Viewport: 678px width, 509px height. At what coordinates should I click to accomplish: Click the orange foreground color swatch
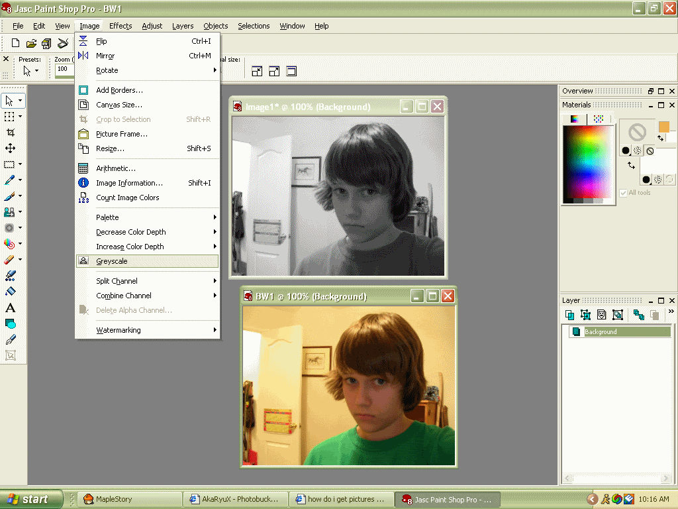[x=663, y=127]
